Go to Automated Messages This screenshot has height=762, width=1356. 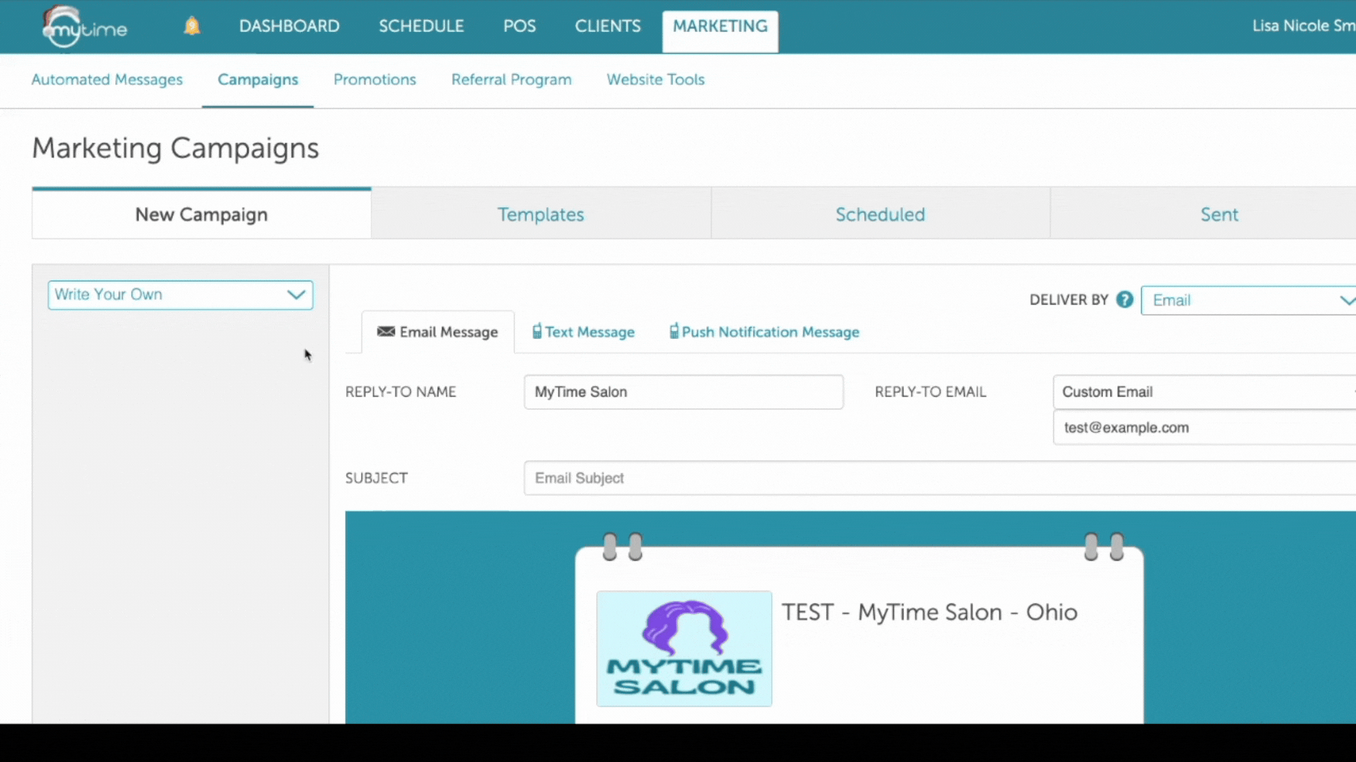point(107,80)
